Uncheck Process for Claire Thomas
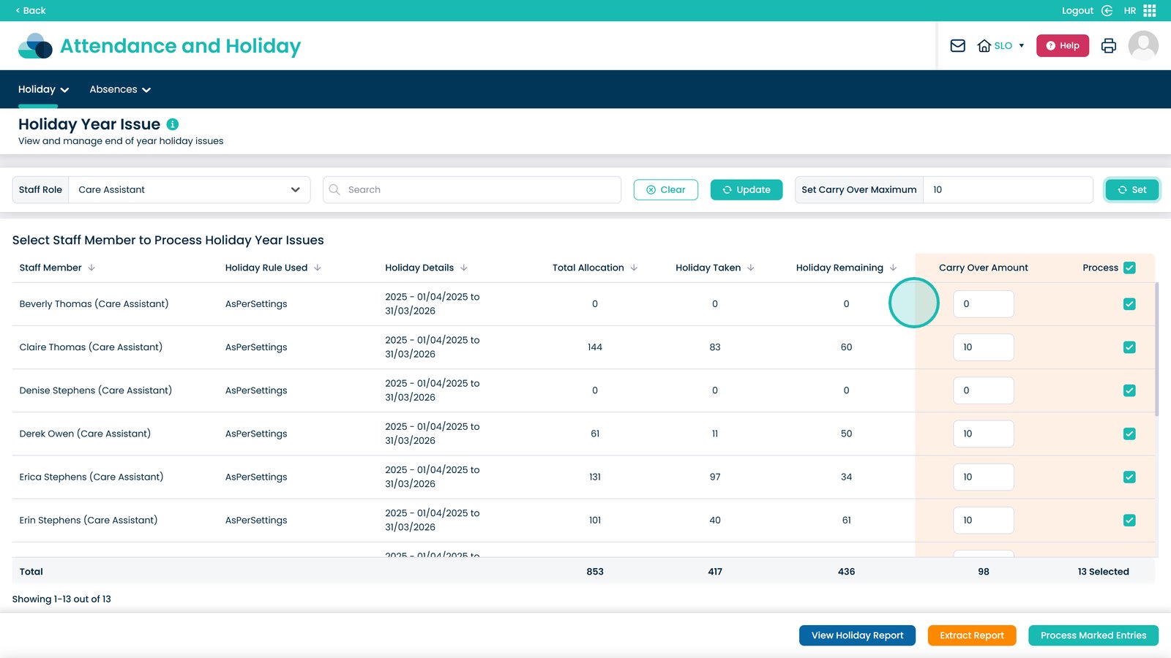Screen dimensions: 1171x658 [1129, 347]
